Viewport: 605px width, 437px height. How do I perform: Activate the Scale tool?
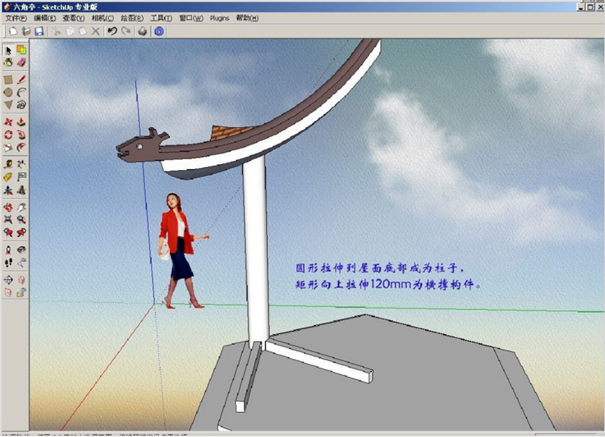[x=8, y=147]
